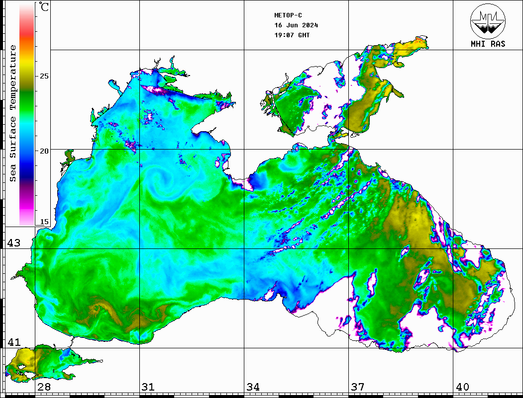Click the 'Sea Surface Temperature' vertical label
The image size is (523, 398).
[x=12, y=113]
